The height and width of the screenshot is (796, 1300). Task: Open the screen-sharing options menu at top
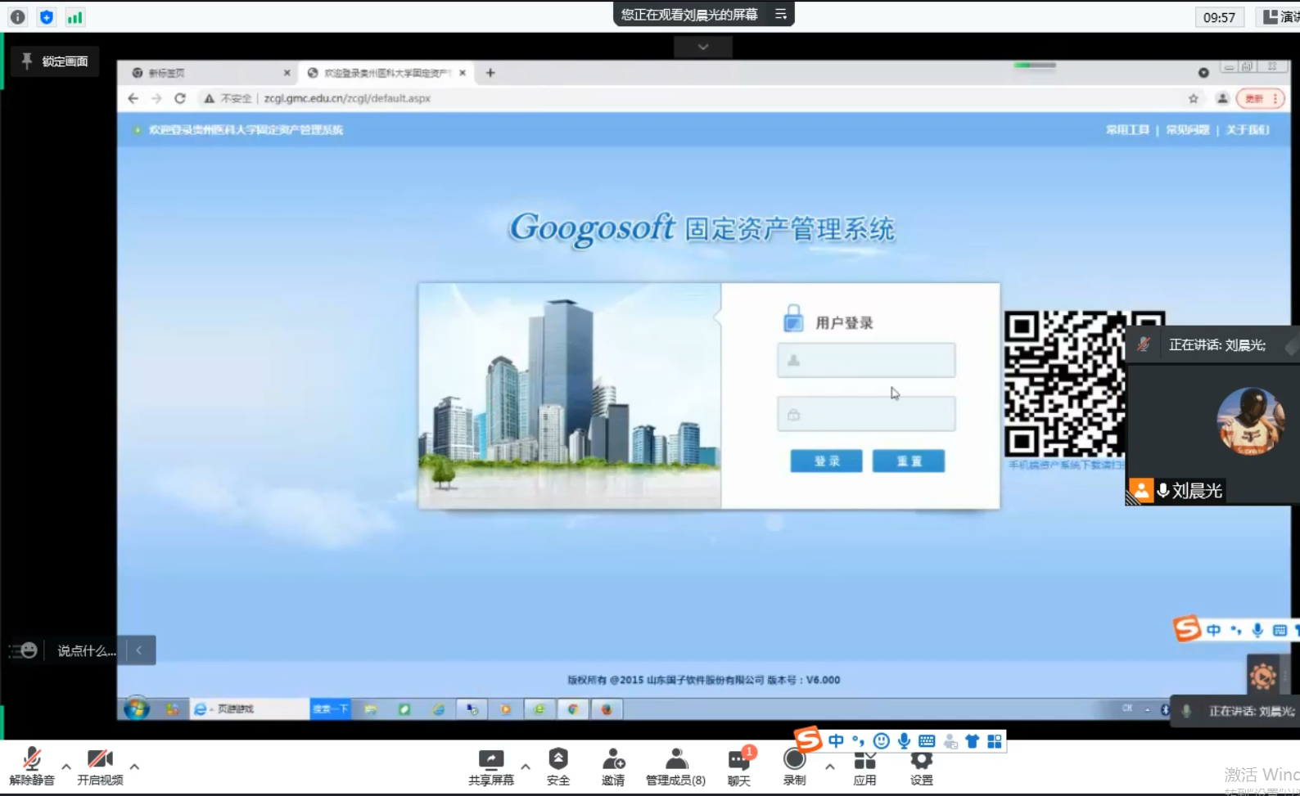(781, 14)
